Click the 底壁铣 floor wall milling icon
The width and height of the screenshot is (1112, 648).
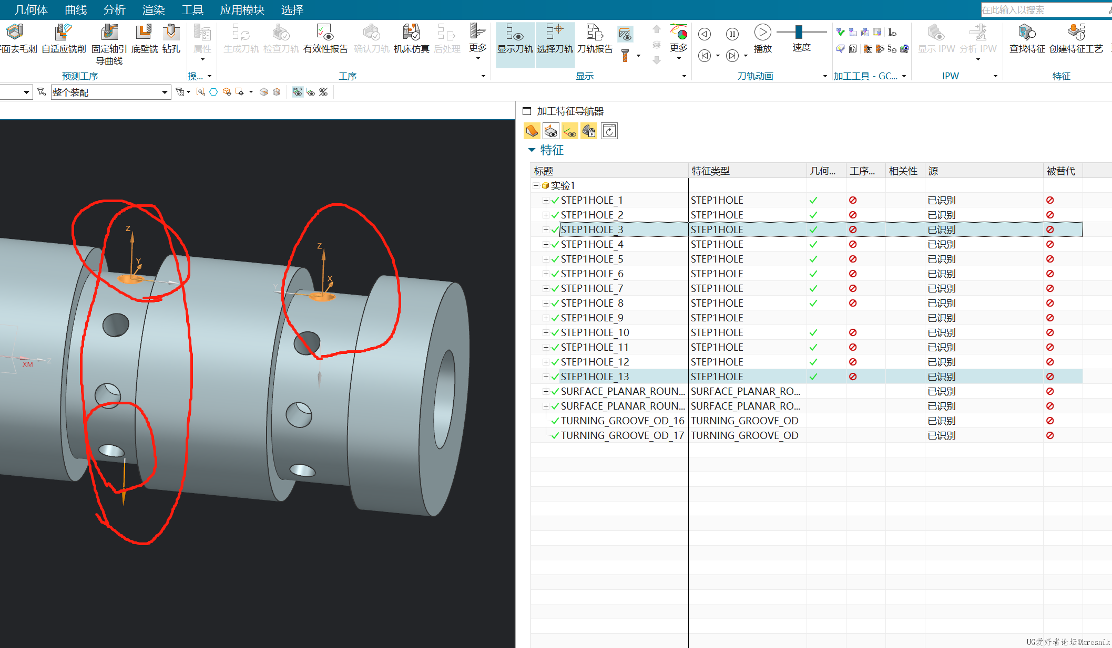click(144, 38)
